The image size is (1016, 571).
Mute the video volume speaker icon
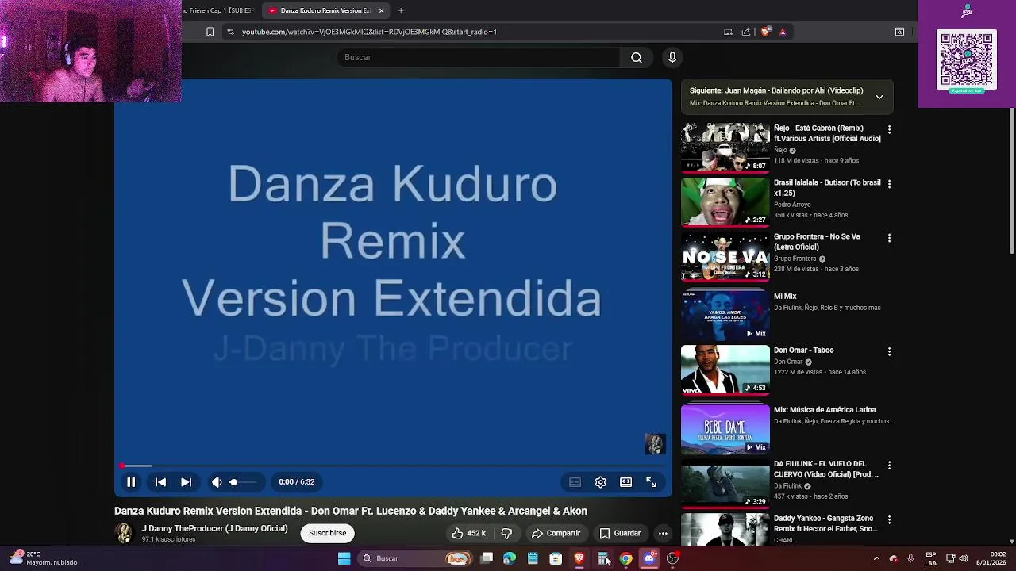click(x=217, y=482)
